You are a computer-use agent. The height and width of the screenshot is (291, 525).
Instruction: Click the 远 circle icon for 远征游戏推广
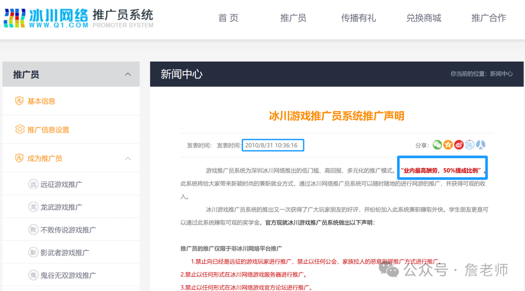tap(33, 184)
